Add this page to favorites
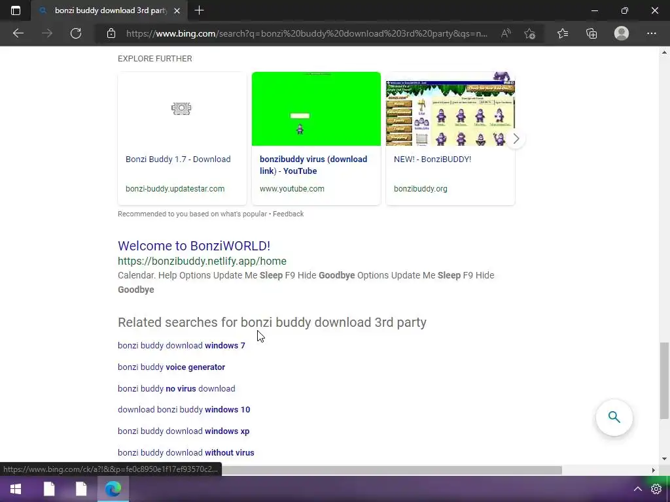 [x=530, y=33]
